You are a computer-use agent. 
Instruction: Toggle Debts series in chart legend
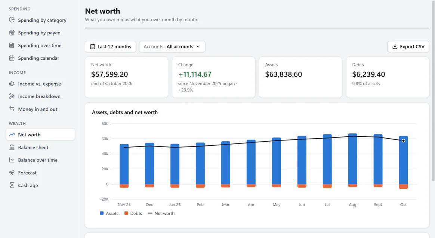click(133, 213)
